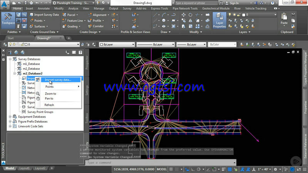Toggle grid display in status bar
The width and height of the screenshot is (308, 173).
[x=171, y=169]
